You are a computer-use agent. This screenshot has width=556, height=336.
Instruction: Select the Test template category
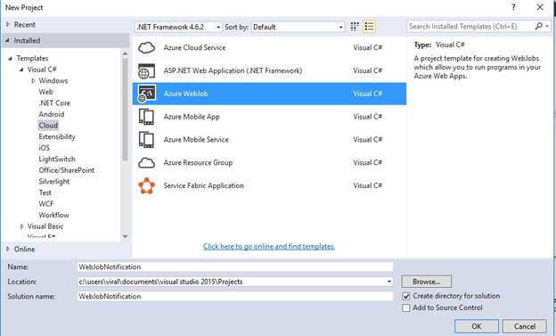pos(45,193)
